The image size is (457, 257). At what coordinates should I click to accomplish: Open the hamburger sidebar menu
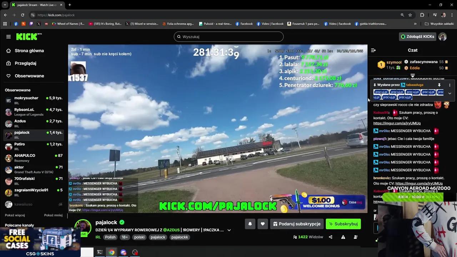(x=8, y=36)
